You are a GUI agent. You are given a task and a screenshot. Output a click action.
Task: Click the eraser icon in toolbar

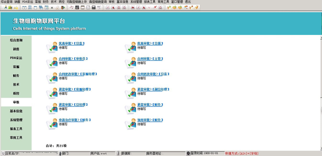[57, 8]
